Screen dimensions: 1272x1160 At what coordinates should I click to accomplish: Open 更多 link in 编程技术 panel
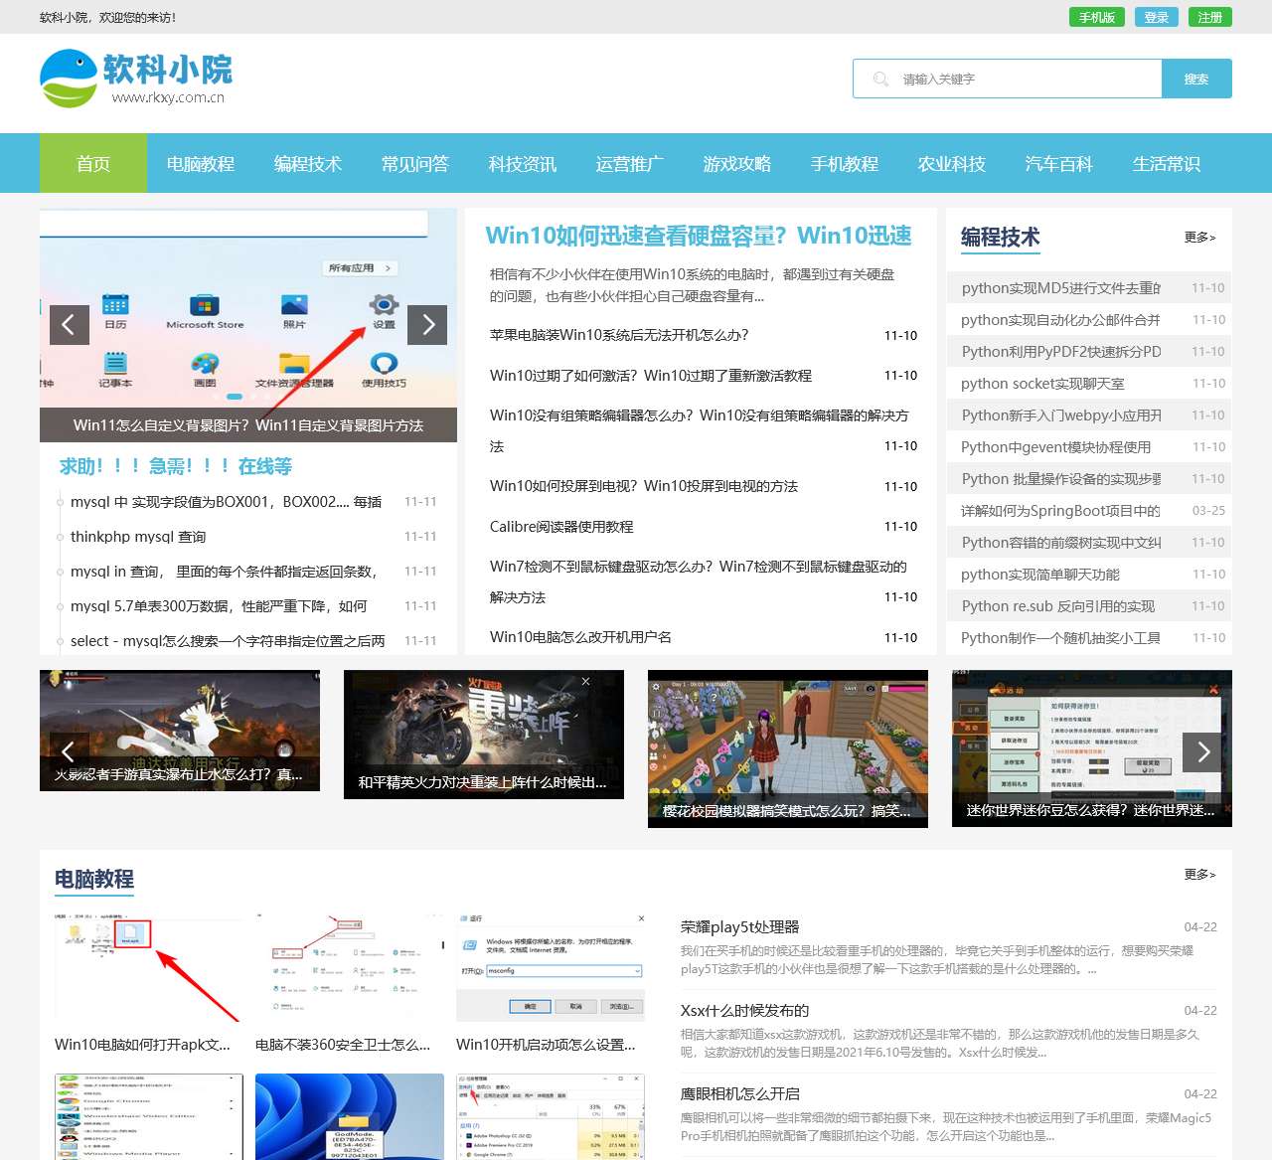[x=1199, y=238]
